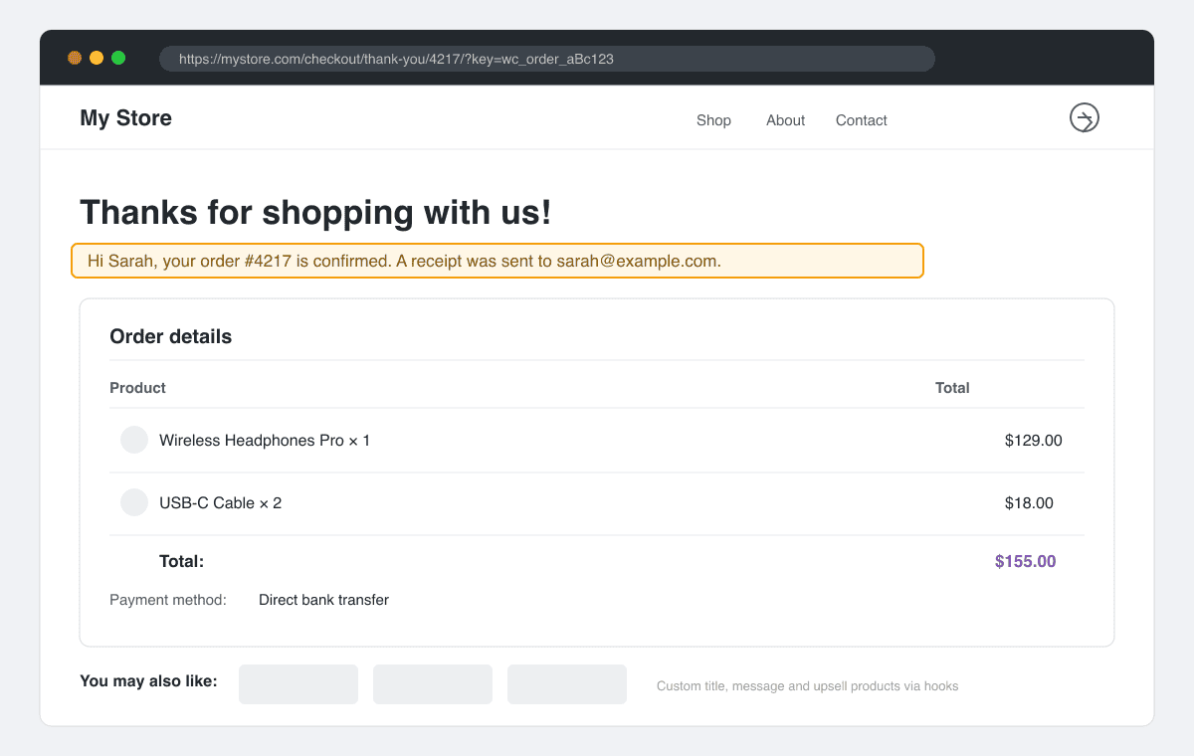
Task: Open the second upsell product placeholder
Action: point(433,684)
